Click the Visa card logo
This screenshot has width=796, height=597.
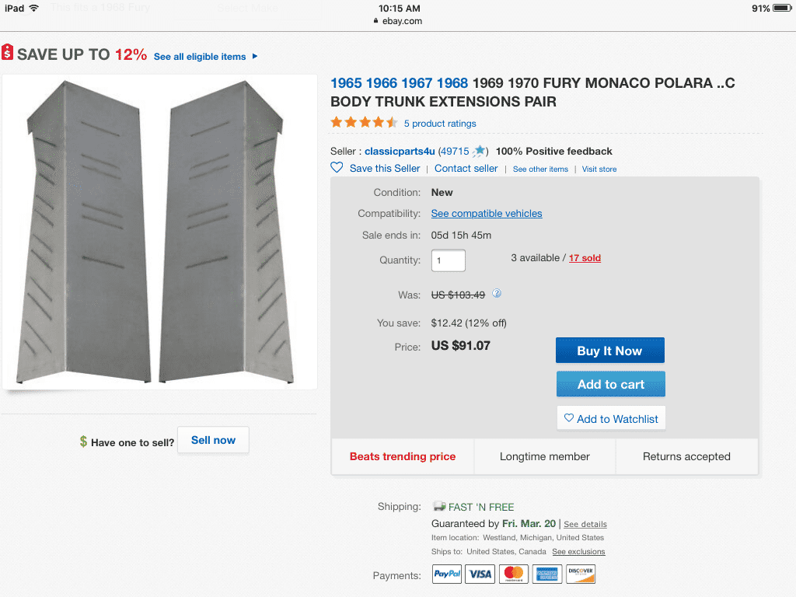click(480, 574)
